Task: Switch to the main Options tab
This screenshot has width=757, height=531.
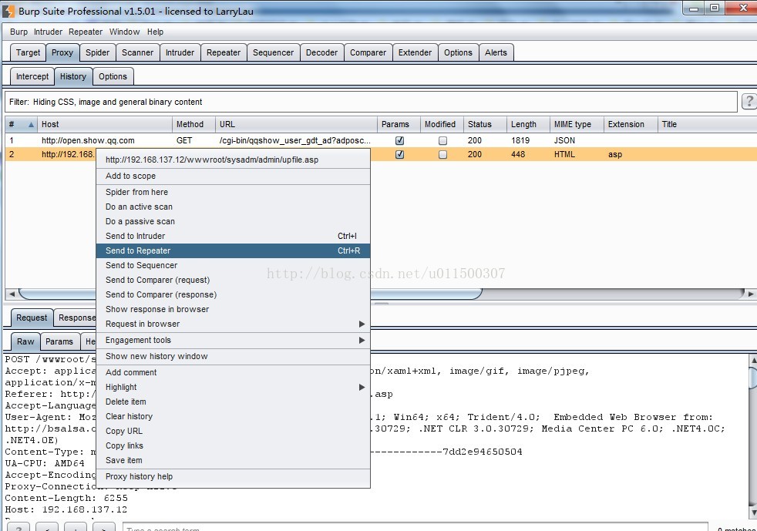Action: [x=458, y=52]
